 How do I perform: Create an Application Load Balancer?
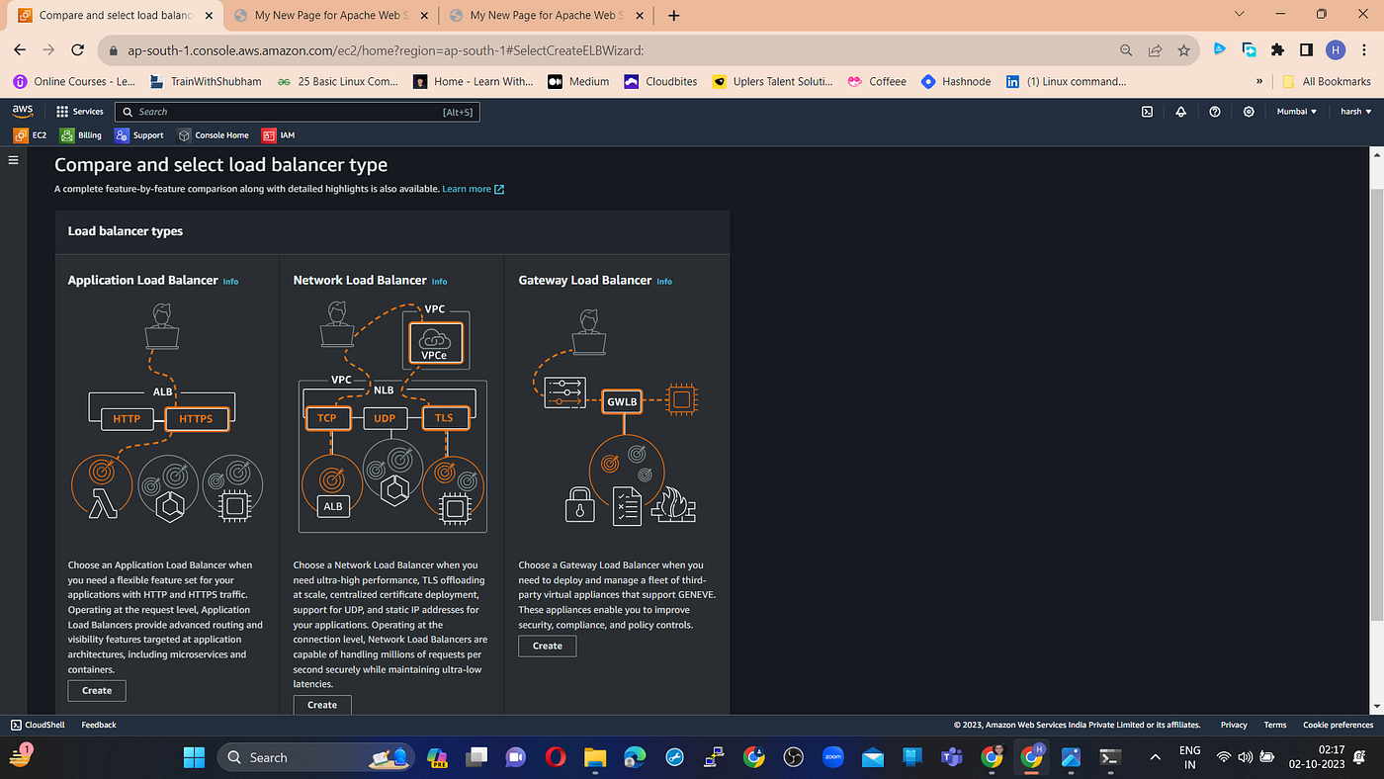(x=96, y=690)
